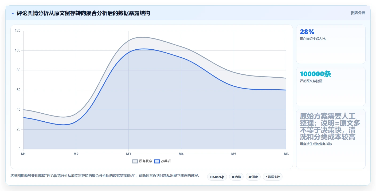
Task: Click the M6 x-axis label
Action: (x=286, y=154)
